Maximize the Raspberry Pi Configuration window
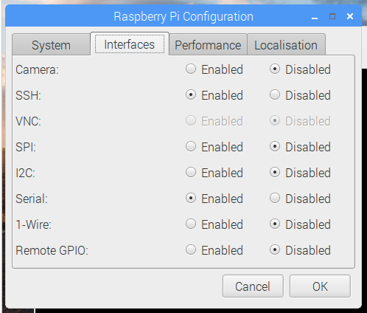The image size is (367, 313). (332, 16)
